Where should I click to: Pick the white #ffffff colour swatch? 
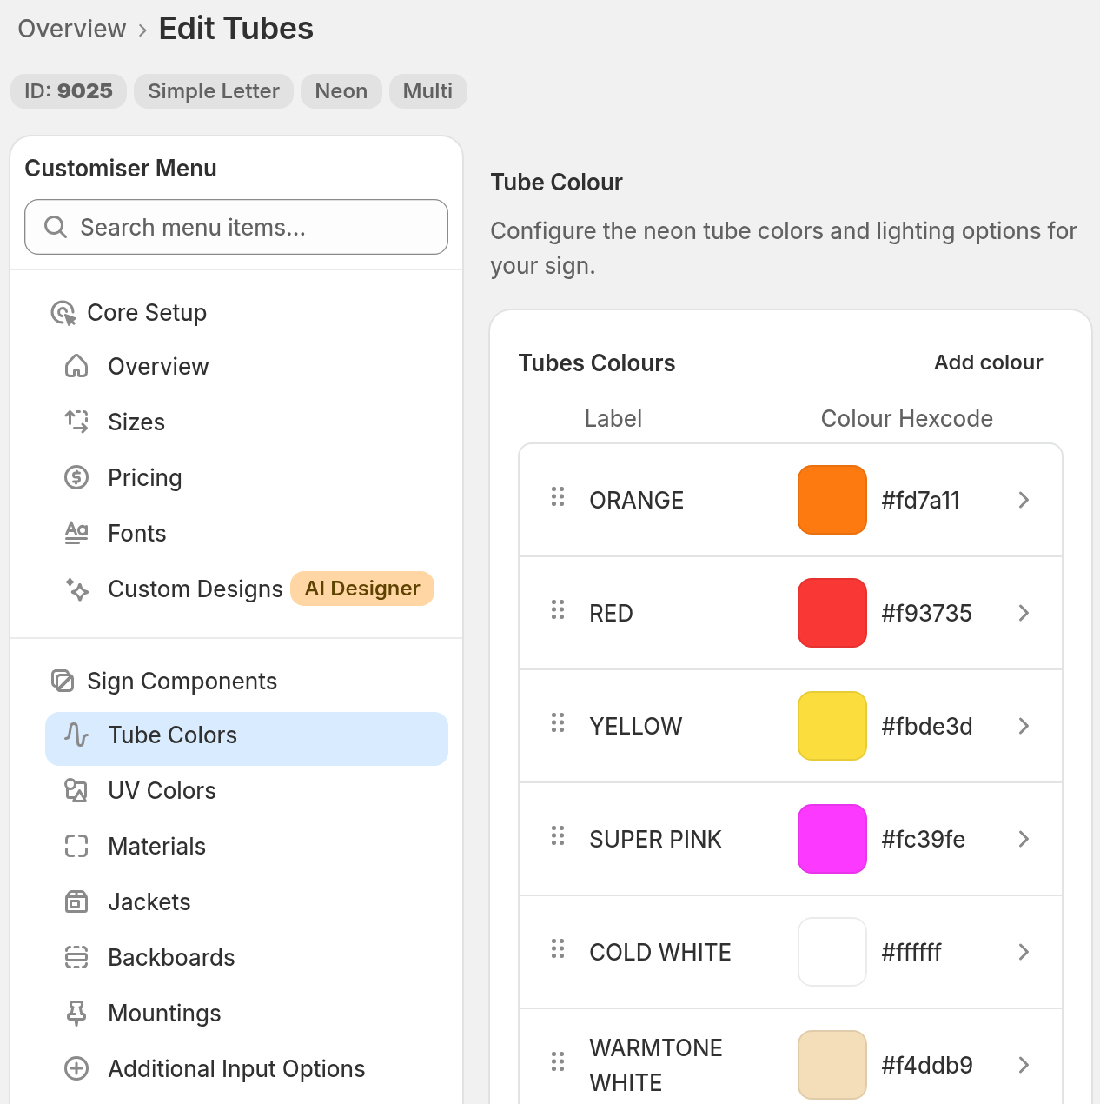pos(832,952)
